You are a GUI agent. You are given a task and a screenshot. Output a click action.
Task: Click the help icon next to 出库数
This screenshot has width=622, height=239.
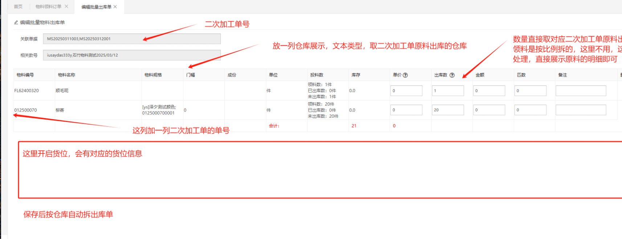(452, 75)
